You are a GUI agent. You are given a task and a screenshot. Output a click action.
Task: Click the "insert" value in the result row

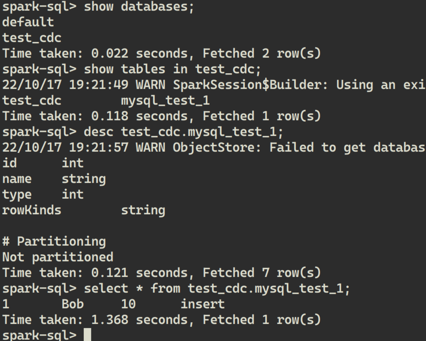(x=202, y=304)
